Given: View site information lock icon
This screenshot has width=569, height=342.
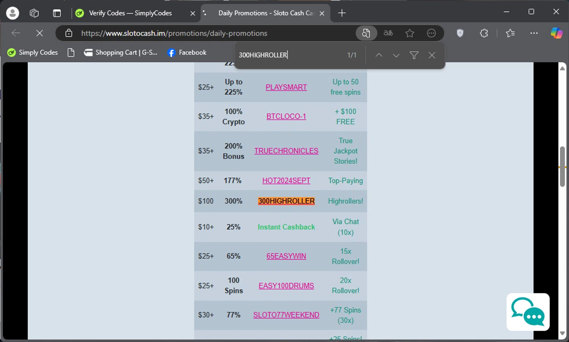Looking at the screenshot, I should click(x=69, y=33).
